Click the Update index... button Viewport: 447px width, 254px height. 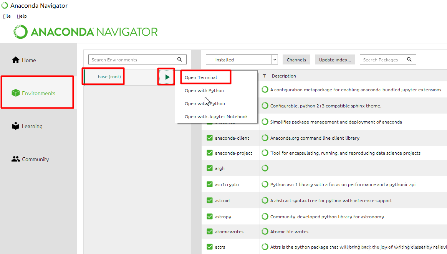[335, 60]
